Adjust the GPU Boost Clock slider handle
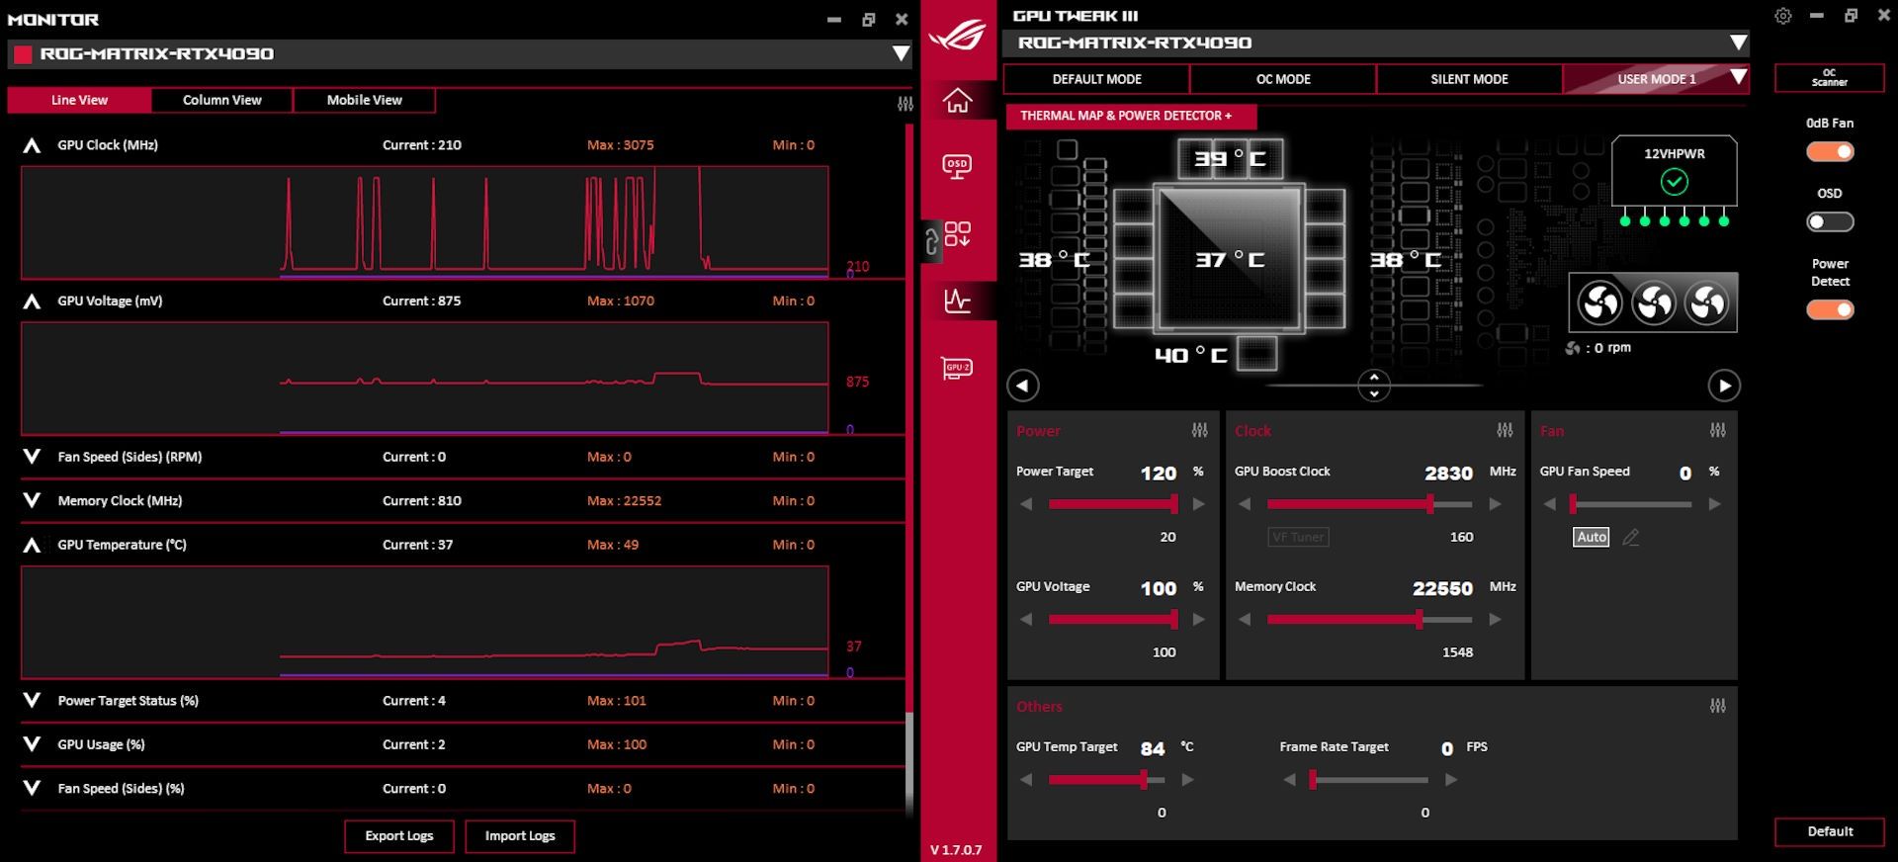 (1429, 504)
